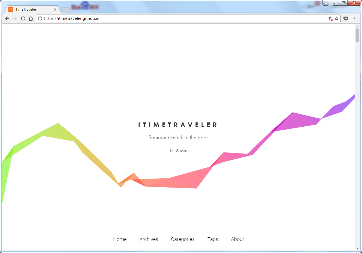The image size is (362, 253).
Task: Visit the About page
Action: point(237,239)
